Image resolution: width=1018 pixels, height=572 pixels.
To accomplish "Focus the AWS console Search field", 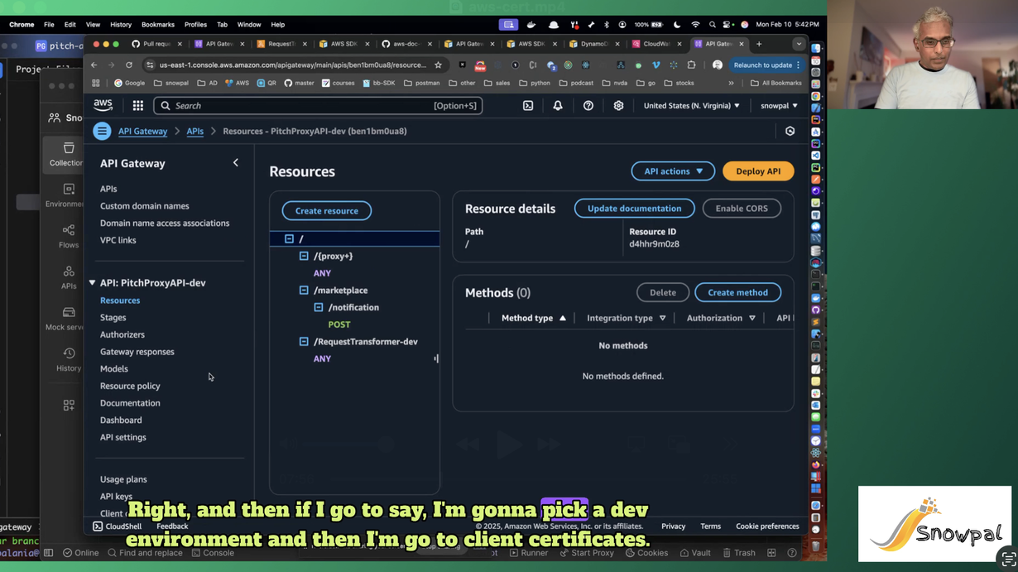I will click(318, 106).
